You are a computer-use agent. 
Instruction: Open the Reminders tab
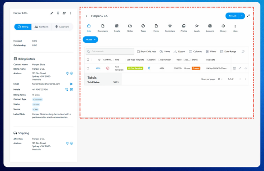[x=170, y=28]
